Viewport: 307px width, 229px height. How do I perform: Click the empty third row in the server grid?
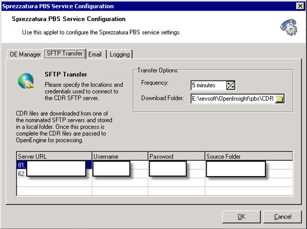coord(155,182)
